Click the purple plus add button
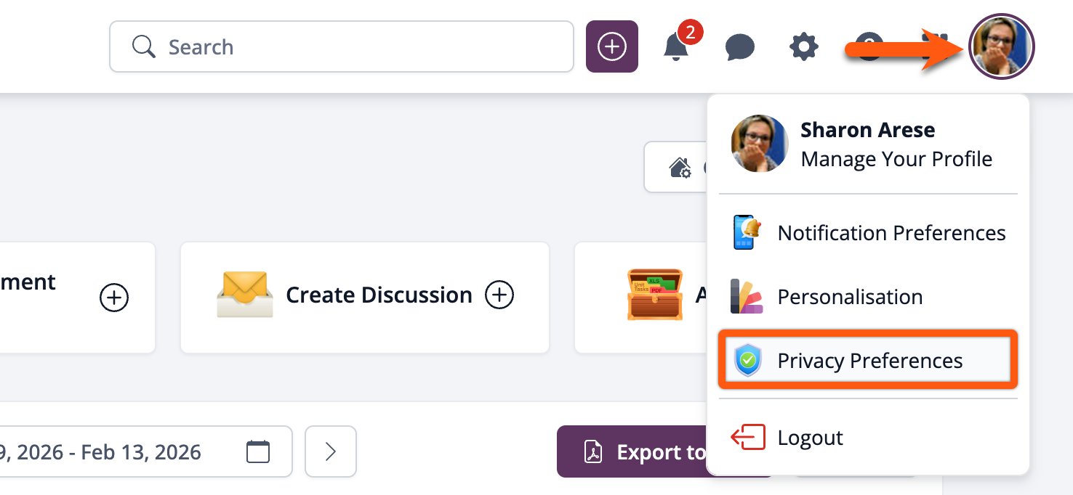The height and width of the screenshot is (495, 1073). [x=611, y=47]
